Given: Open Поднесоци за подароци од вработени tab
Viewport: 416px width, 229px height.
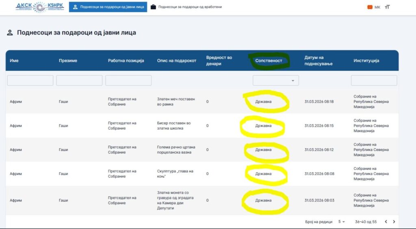Looking at the screenshot, I should (186, 7).
